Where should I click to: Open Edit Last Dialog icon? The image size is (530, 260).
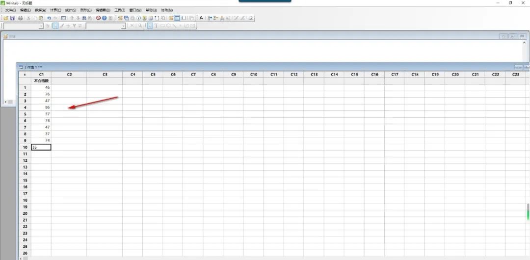click(x=63, y=18)
